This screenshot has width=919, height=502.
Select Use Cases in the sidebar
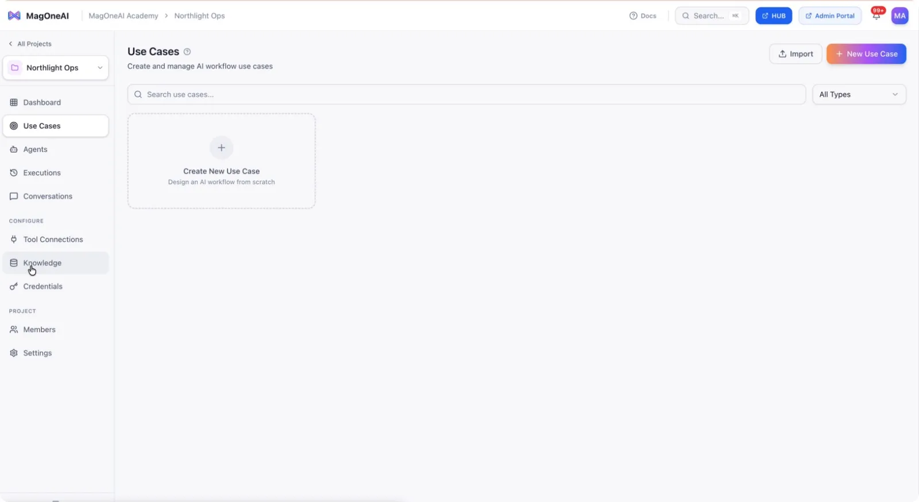(56, 126)
